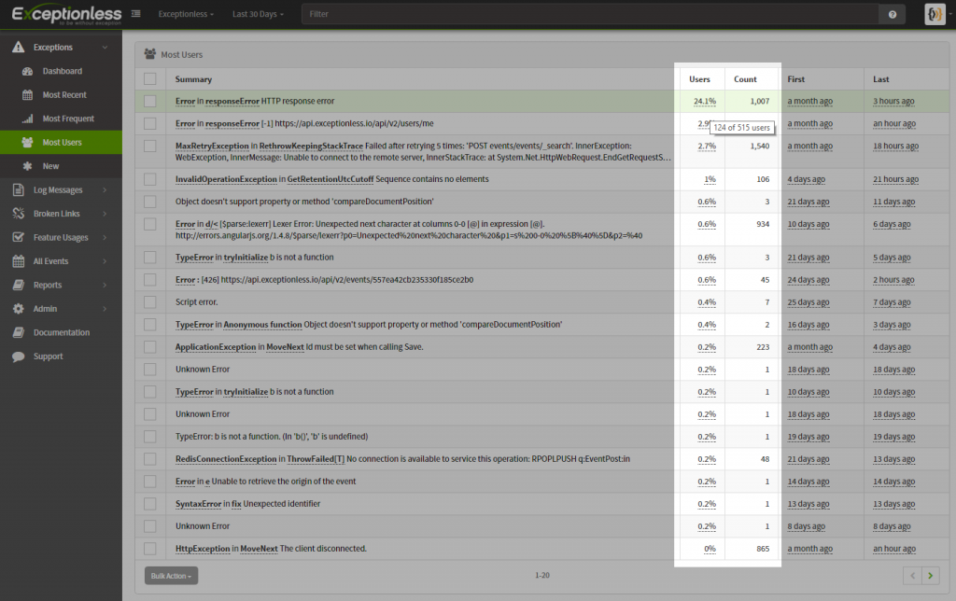The image size is (956, 601).
Task: Toggle the sidebar hamburger menu icon
Action: coord(136,13)
